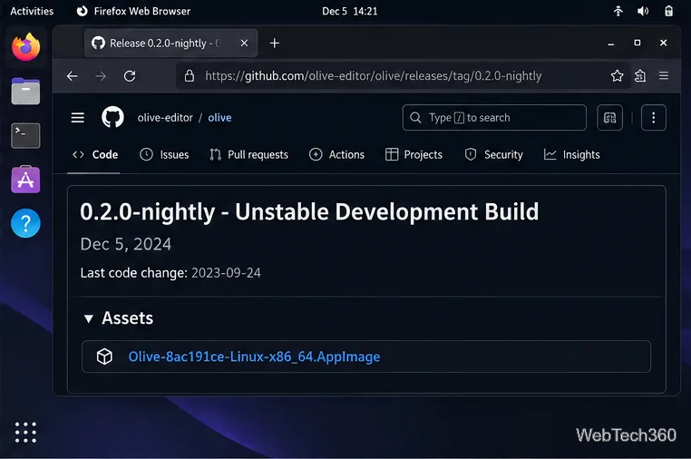Viewport: 691px width, 459px height.
Task: Focus the GitHub search field
Action: (x=494, y=118)
